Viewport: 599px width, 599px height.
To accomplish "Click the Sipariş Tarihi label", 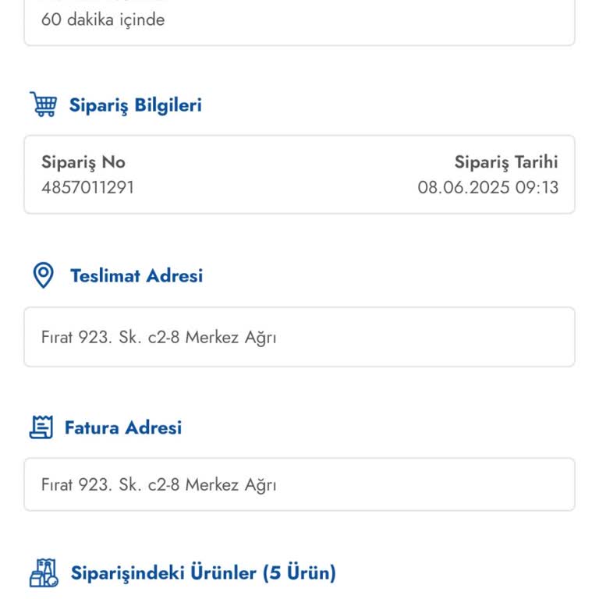I will [506, 162].
